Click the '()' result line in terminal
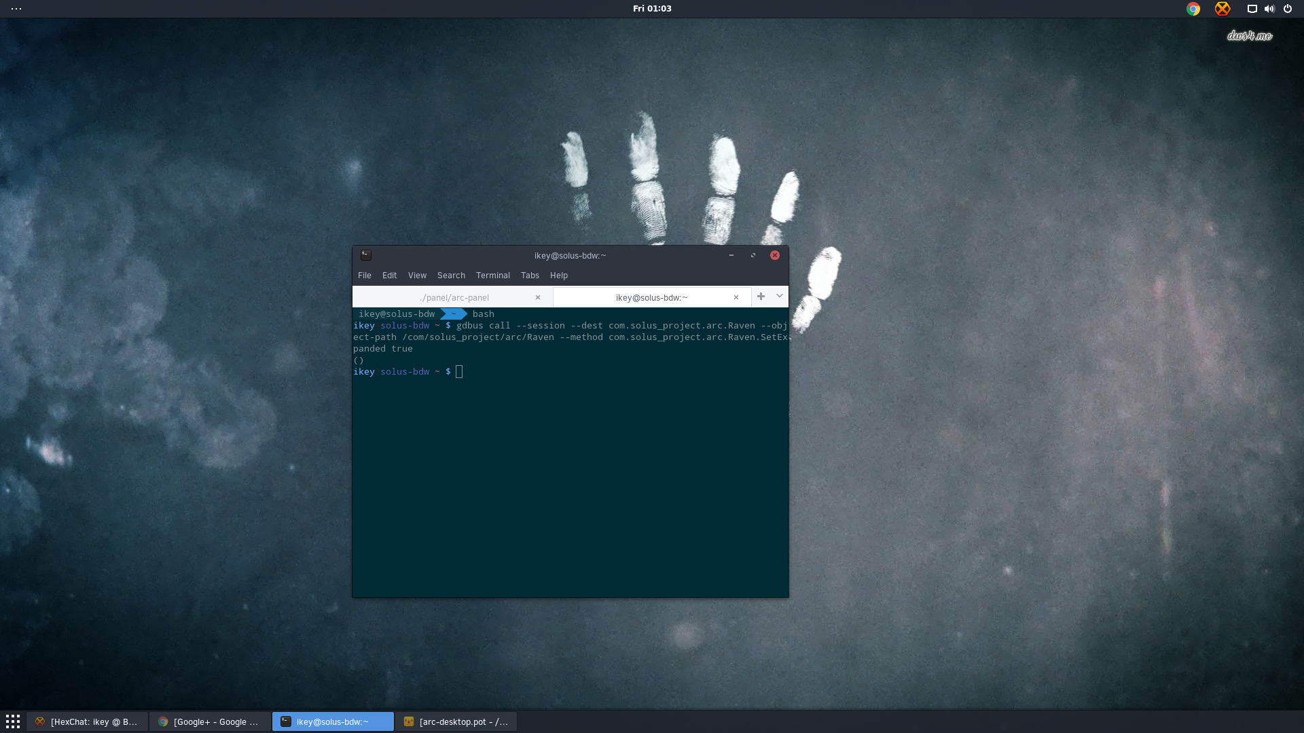 pyautogui.click(x=359, y=360)
